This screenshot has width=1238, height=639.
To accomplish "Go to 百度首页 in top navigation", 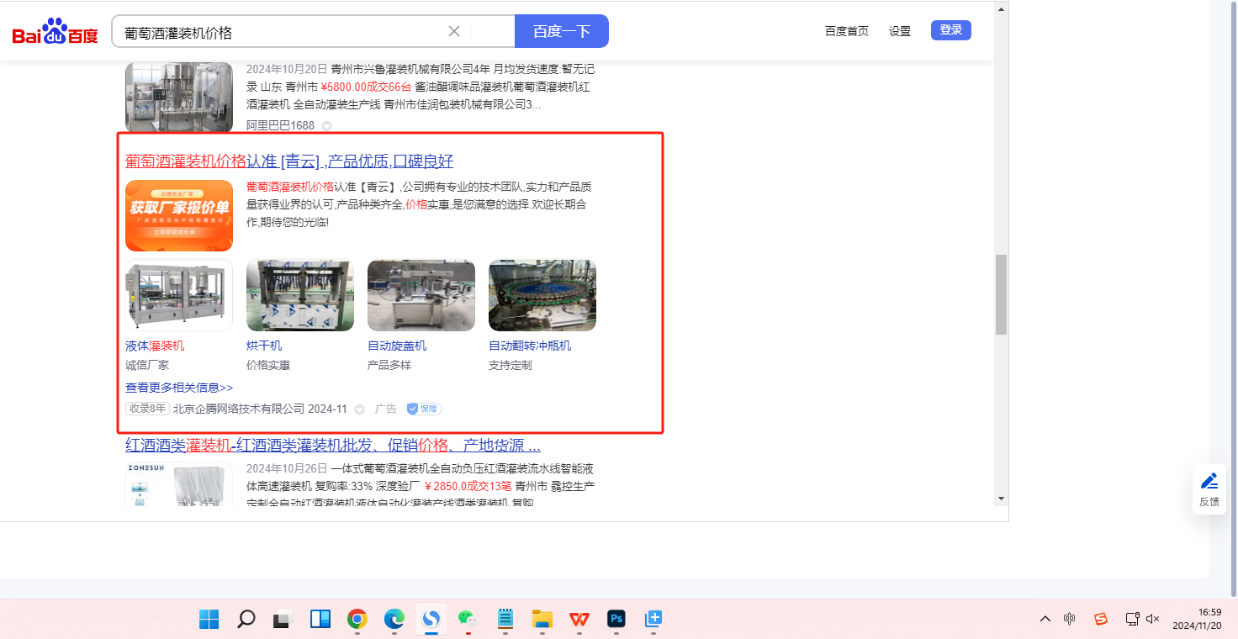I will point(846,31).
